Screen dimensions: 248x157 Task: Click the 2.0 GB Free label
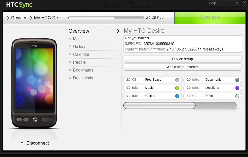click(x=154, y=18)
